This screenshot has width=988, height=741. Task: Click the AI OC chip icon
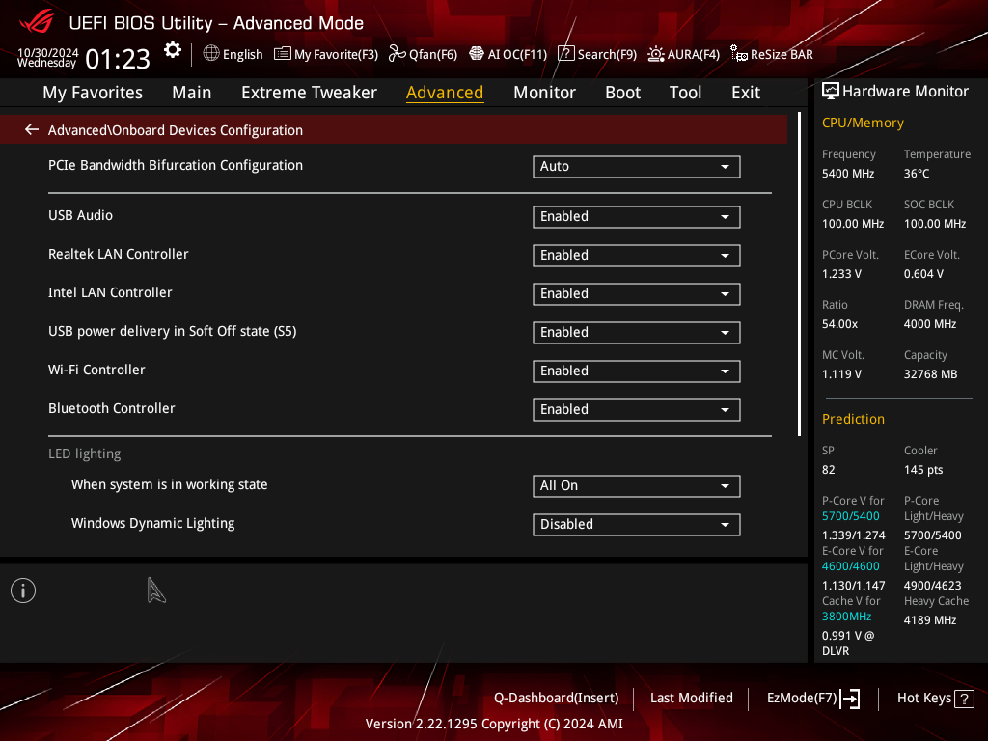pyautogui.click(x=477, y=54)
